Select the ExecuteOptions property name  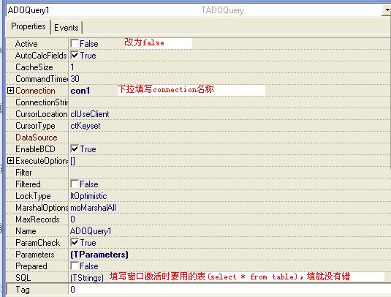pyautogui.click(x=42, y=161)
